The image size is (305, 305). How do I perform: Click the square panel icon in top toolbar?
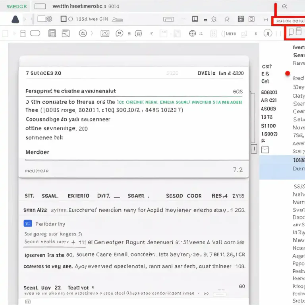point(195,19)
